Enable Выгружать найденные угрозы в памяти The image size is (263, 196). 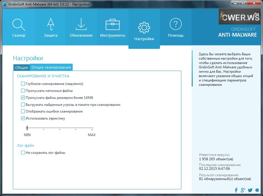[x=23, y=105]
